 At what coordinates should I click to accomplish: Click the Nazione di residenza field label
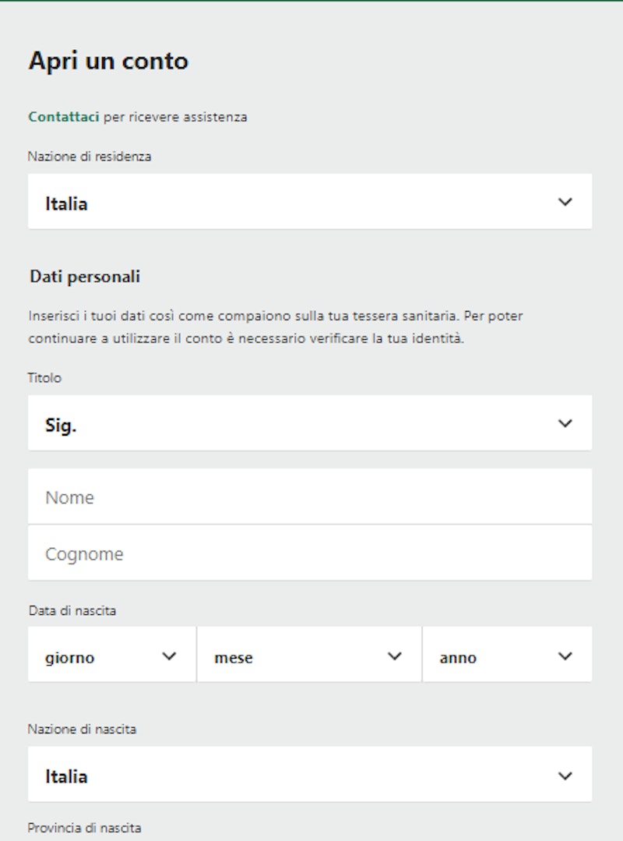(90, 157)
